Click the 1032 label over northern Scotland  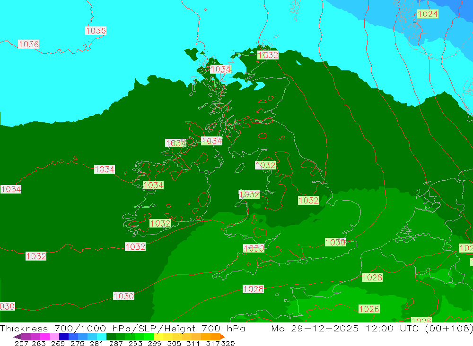click(x=268, y=55)
